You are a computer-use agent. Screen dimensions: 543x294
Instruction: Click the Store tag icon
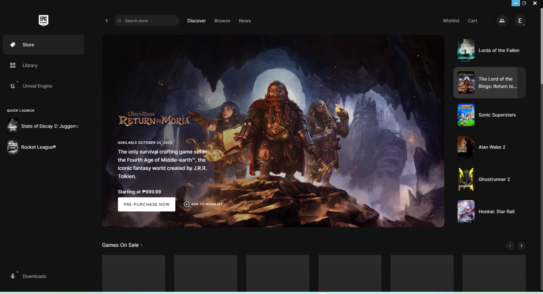tap(13, 45)
